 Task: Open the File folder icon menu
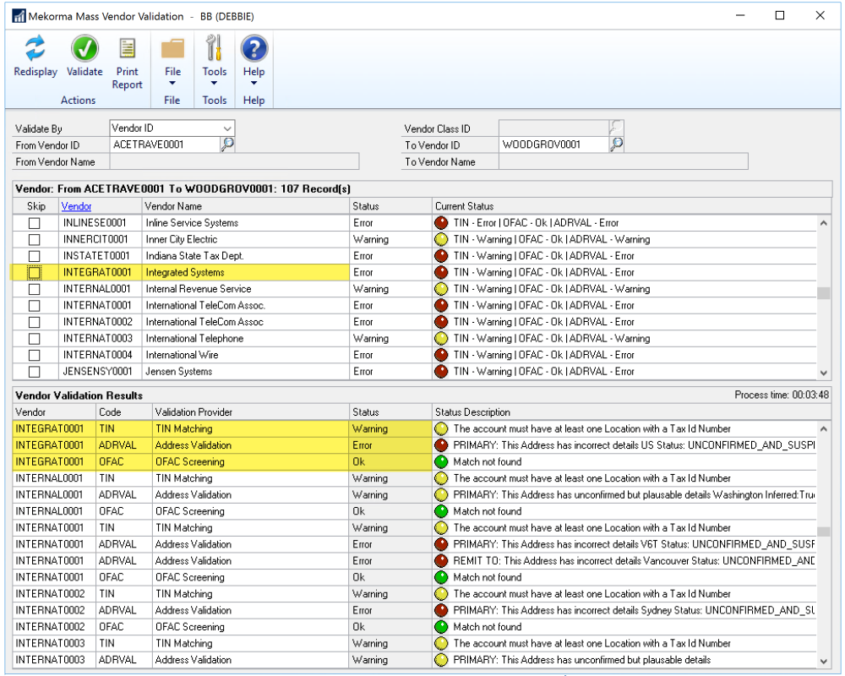click(x=172, y=49)
